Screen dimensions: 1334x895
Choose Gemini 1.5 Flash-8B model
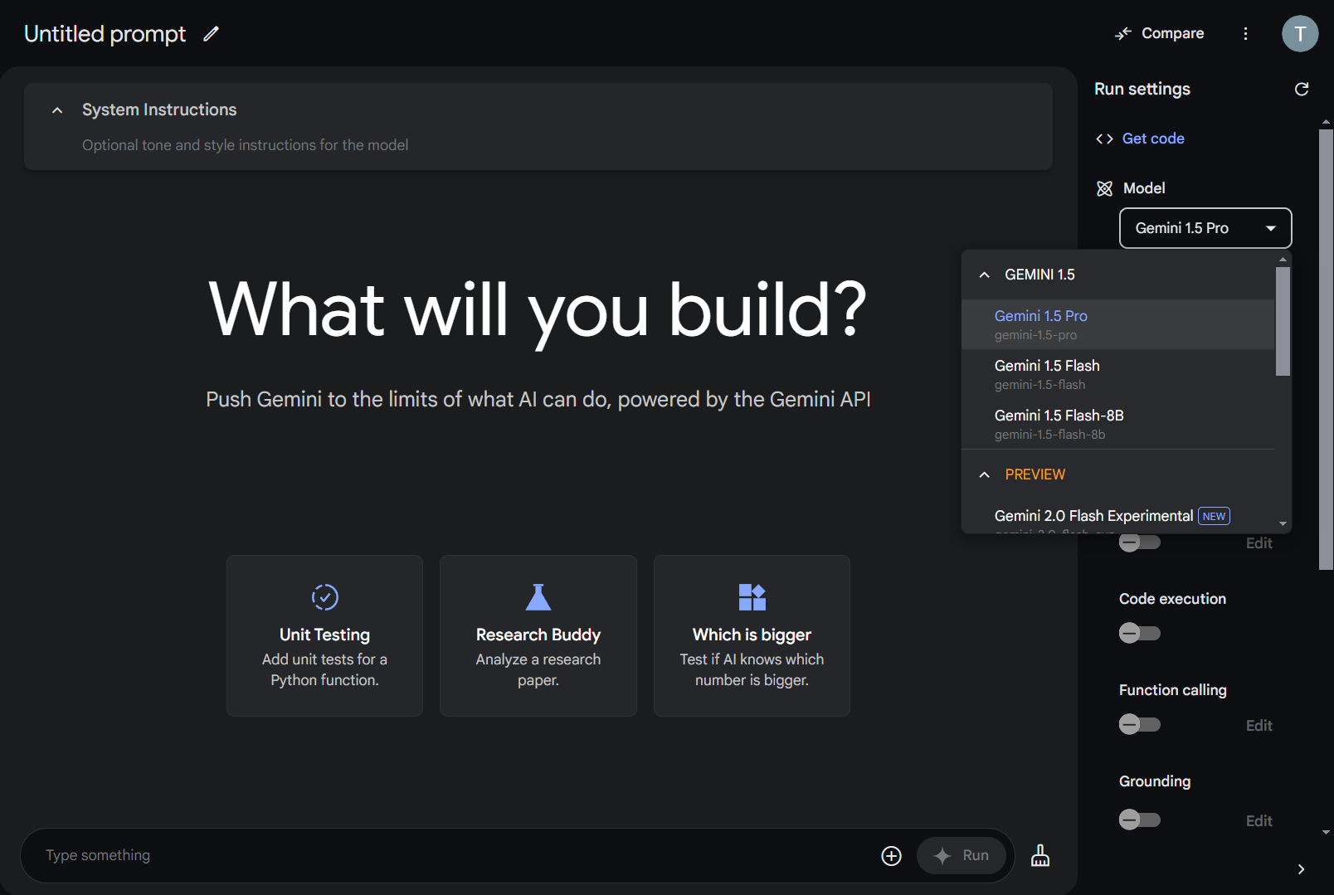(x=1117, y=424)
